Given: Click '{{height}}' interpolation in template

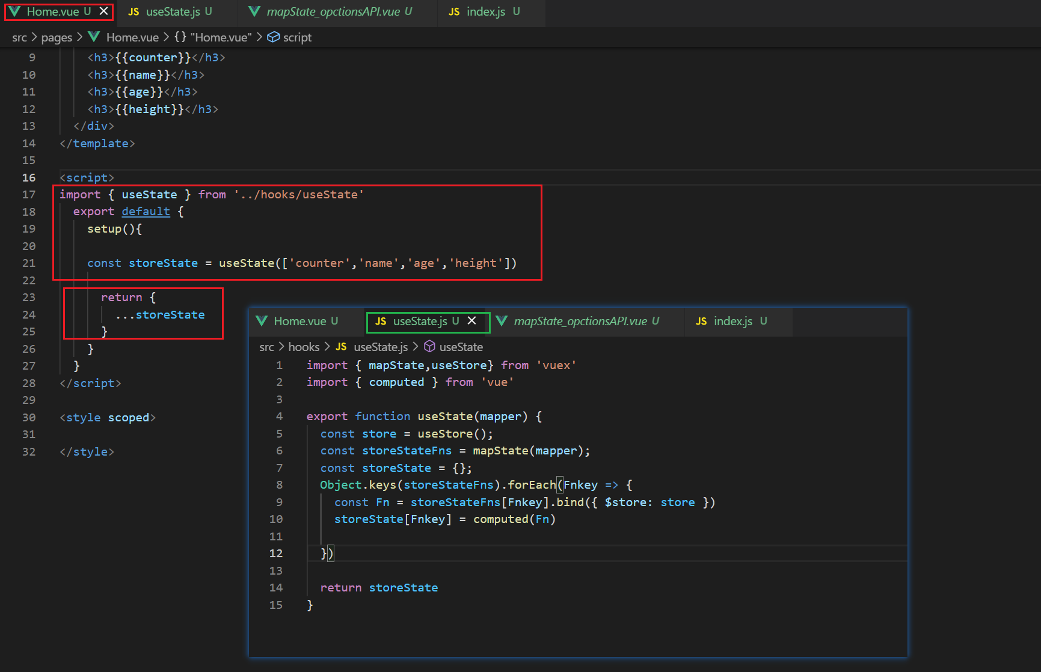Looking at the screenshot, I should point(150,109).
